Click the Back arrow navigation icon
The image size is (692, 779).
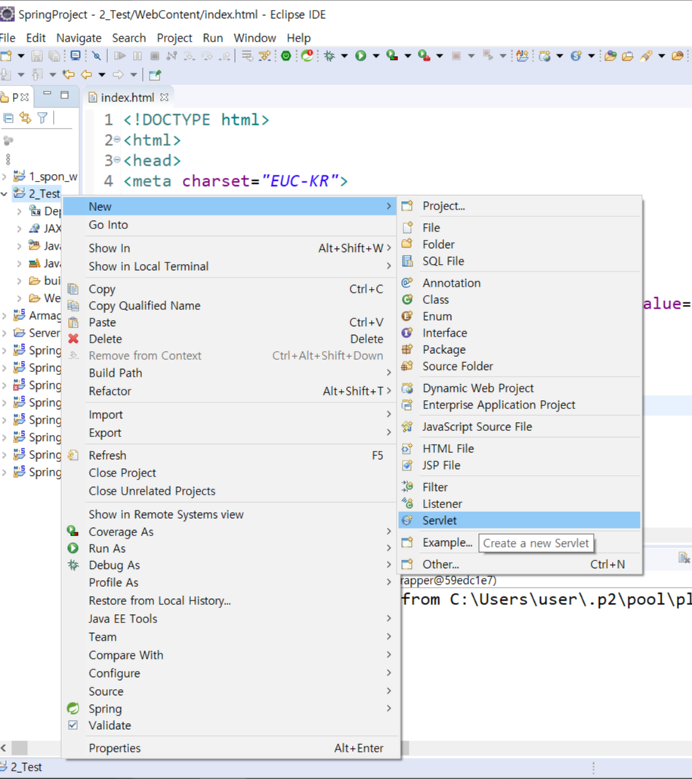point(86,75)
